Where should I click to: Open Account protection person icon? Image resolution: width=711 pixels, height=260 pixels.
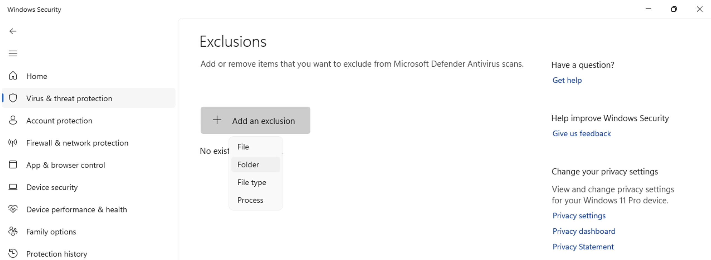click(x=13, y=120)
